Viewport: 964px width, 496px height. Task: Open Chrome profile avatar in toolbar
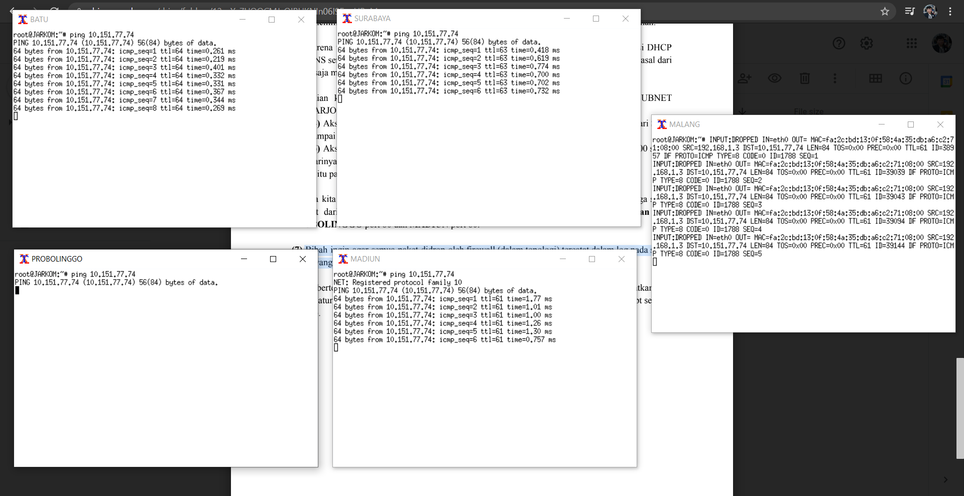coord(930,11)
